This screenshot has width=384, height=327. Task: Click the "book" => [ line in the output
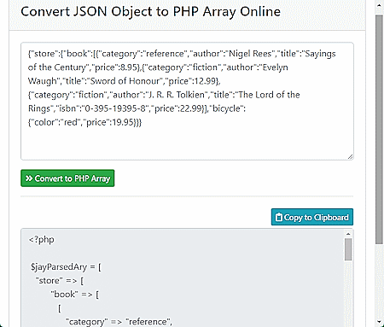[x=75, y=295]
